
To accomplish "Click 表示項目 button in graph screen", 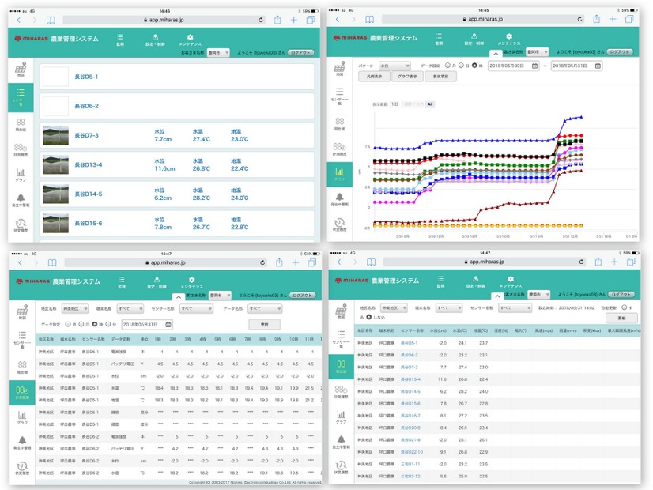I will tap(440, 77).
